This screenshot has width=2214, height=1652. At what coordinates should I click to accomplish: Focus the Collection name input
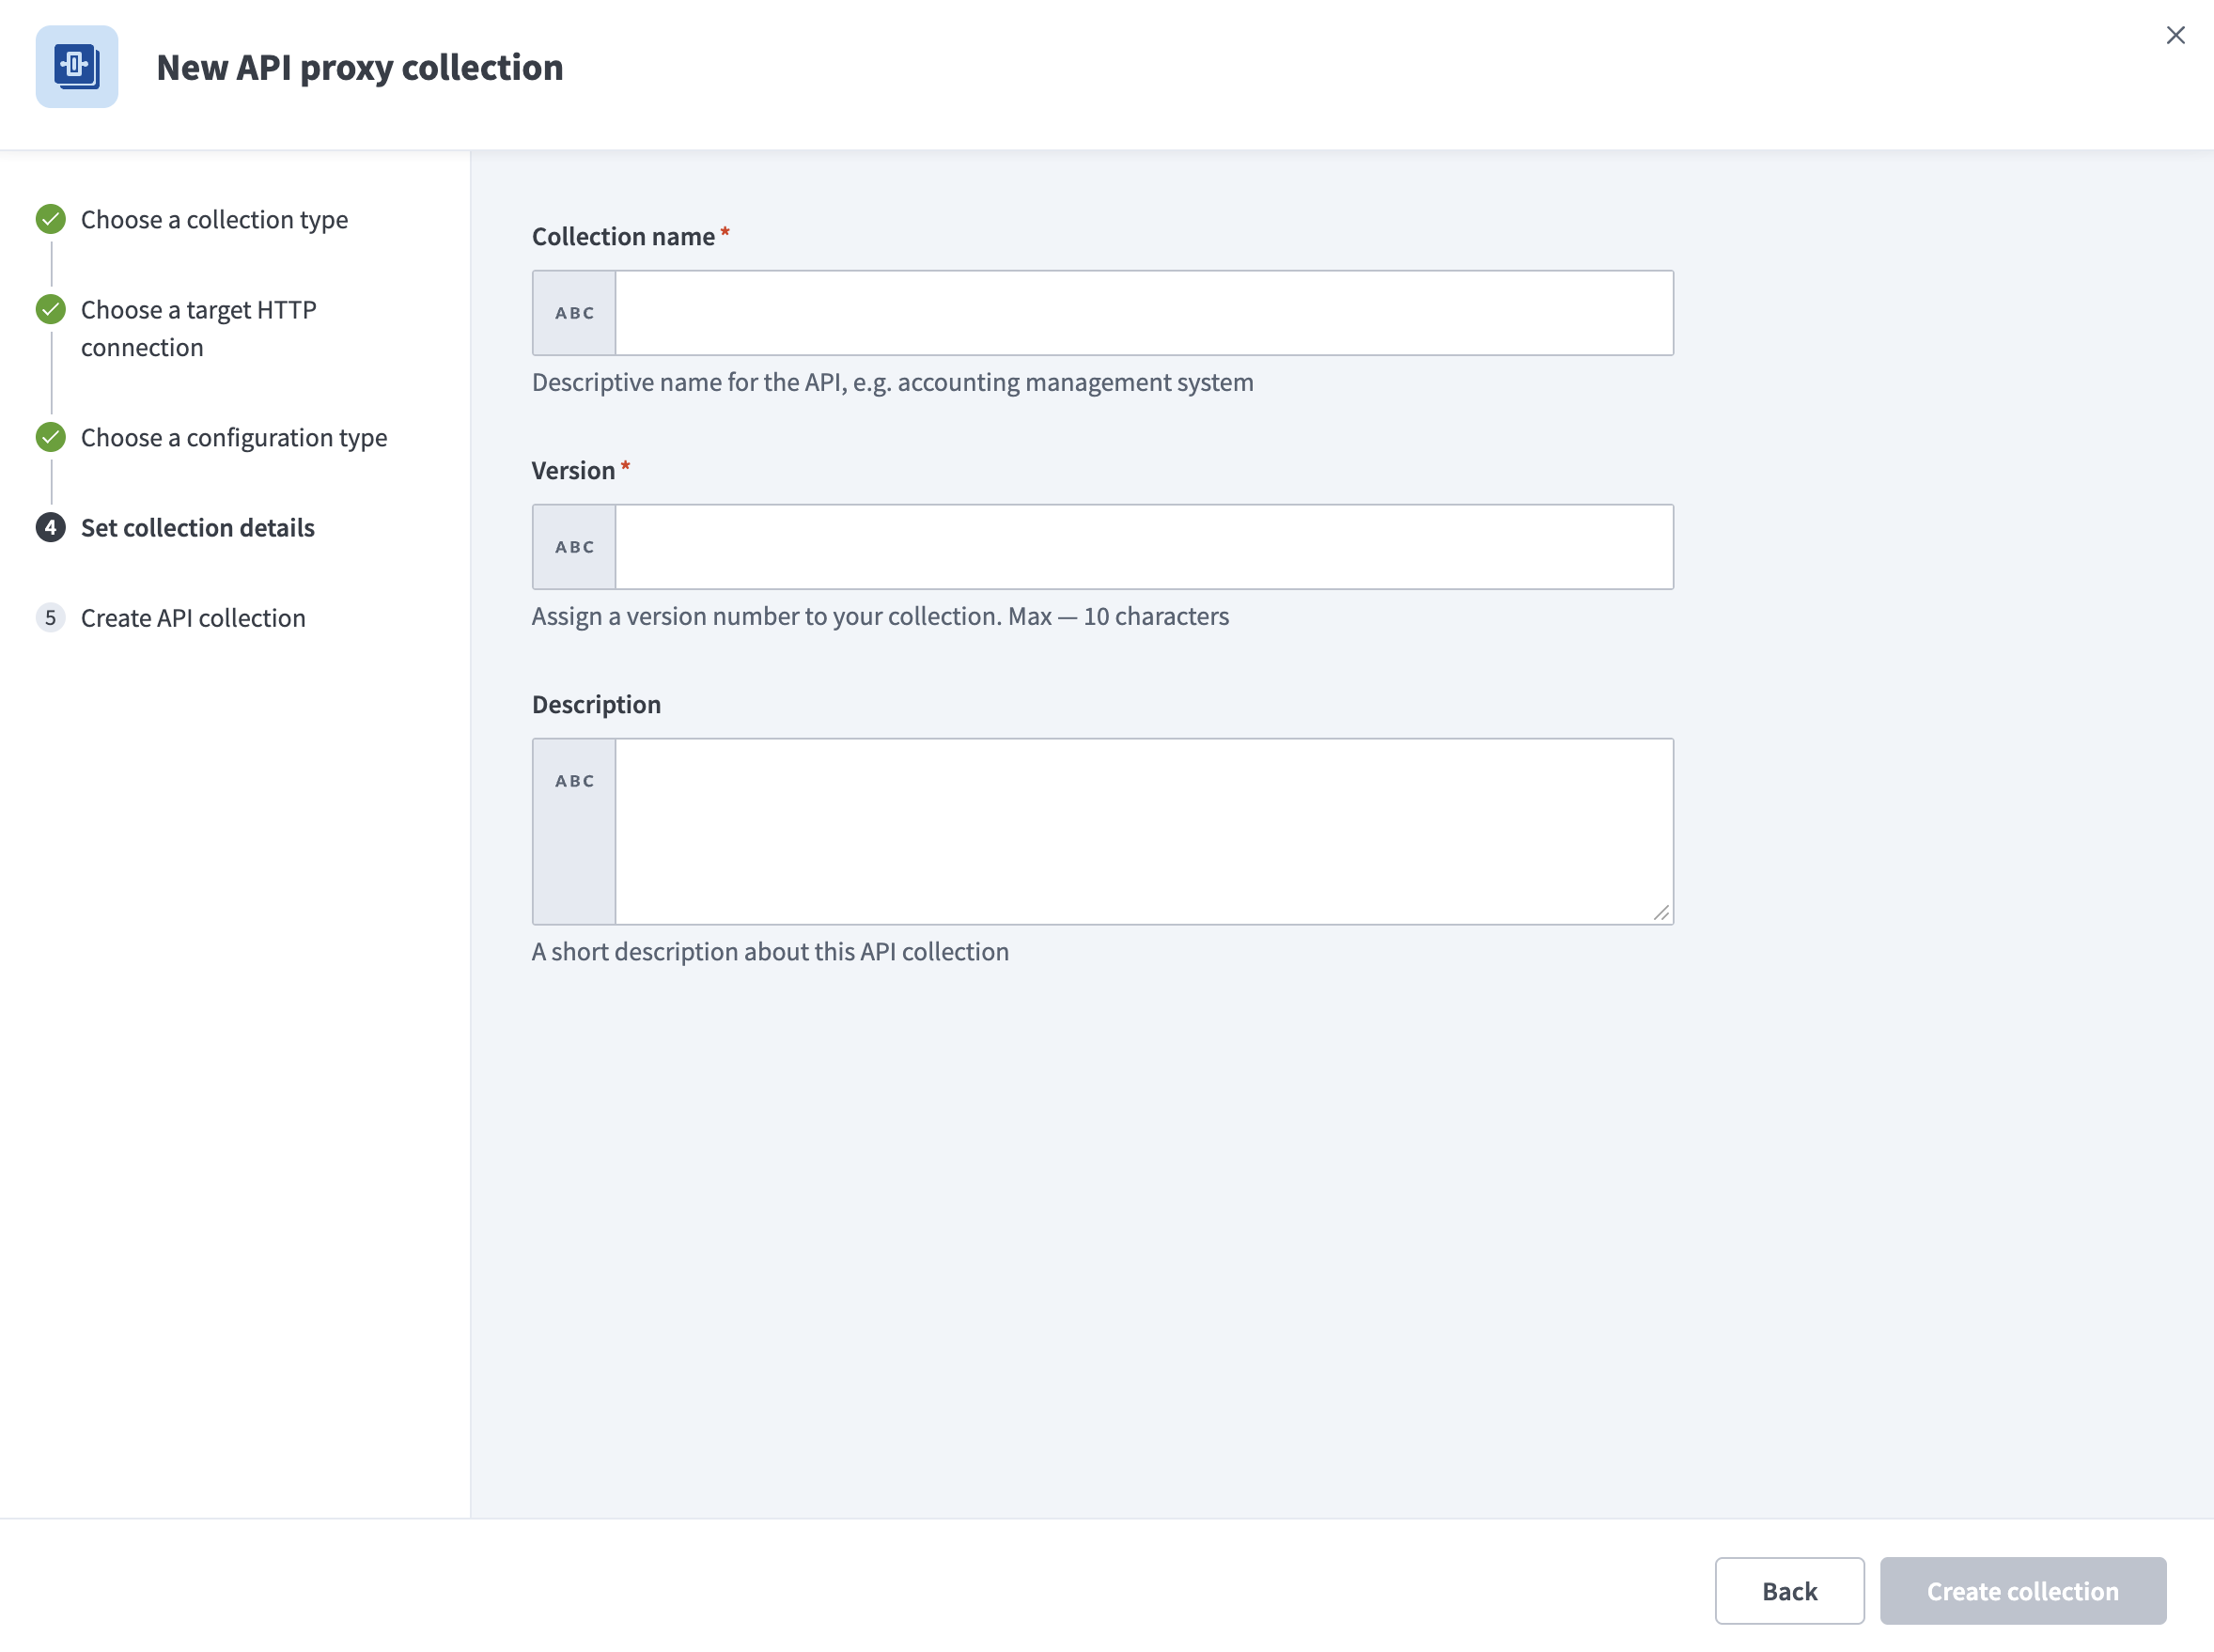(x=1143, y=313)
